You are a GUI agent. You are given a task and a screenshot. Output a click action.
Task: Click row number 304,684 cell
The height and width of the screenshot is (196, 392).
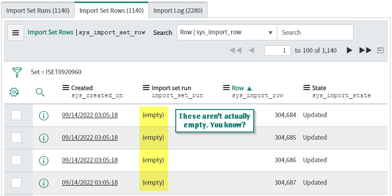[x=285, y=115]
